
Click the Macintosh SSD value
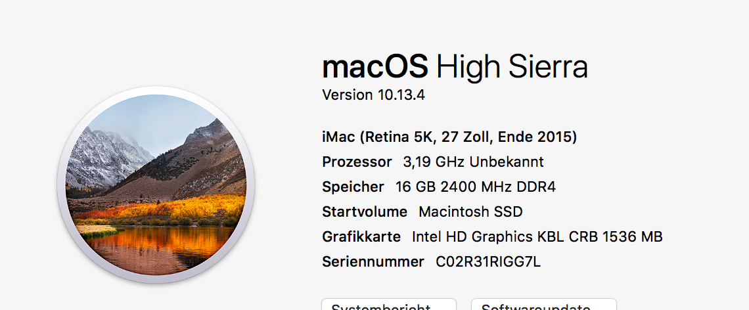tap(470, 211)
